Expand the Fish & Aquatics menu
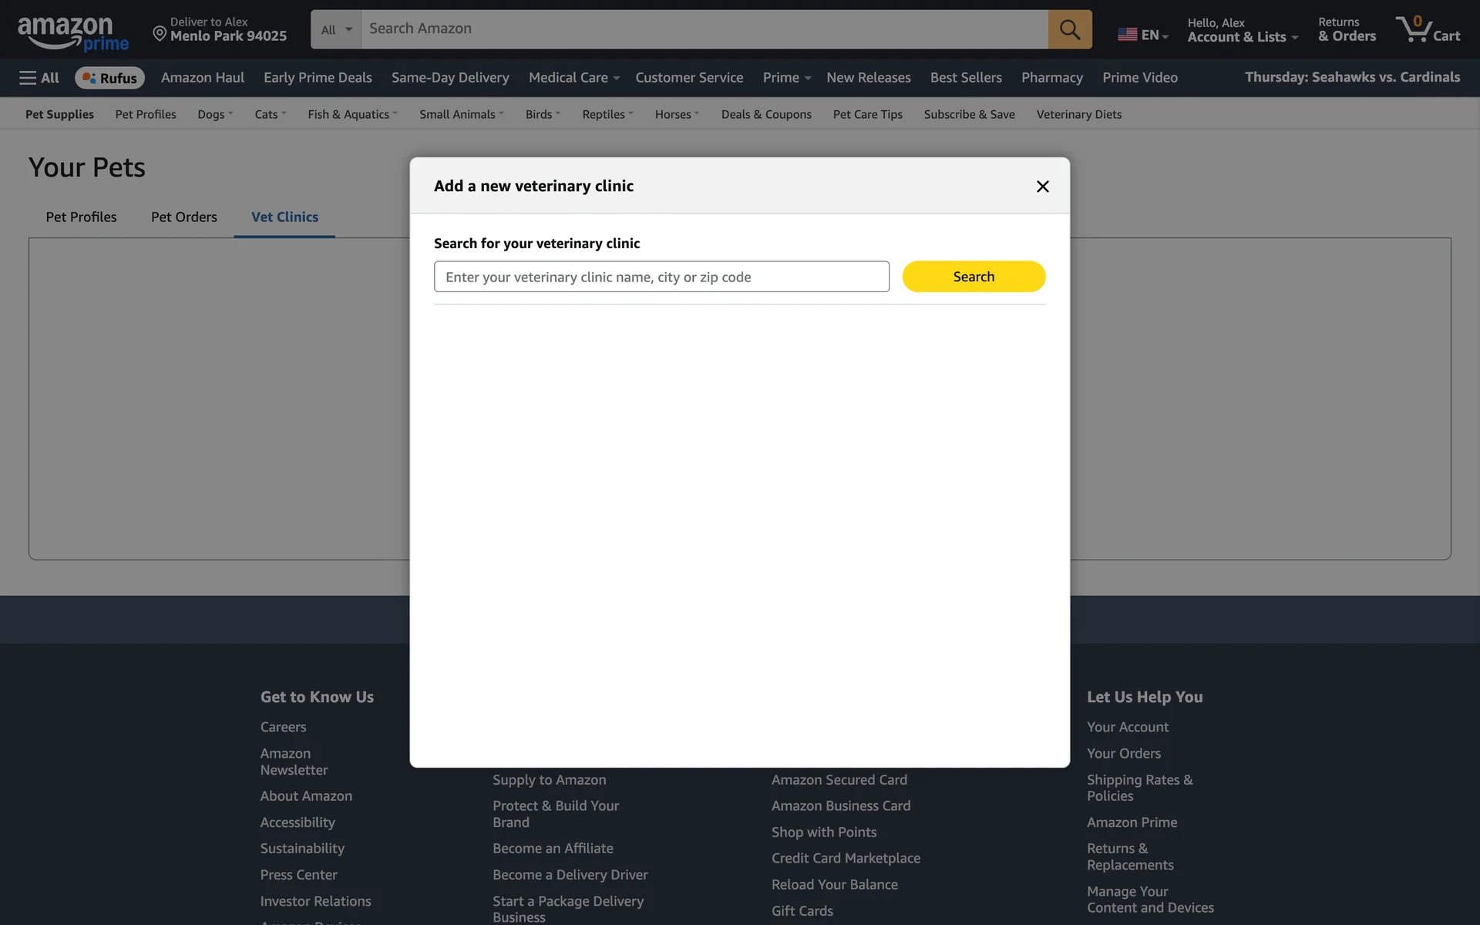Image resolution: width=1480 pixels, height=925 pixels. pyautogui.click(x=351, y=114)
